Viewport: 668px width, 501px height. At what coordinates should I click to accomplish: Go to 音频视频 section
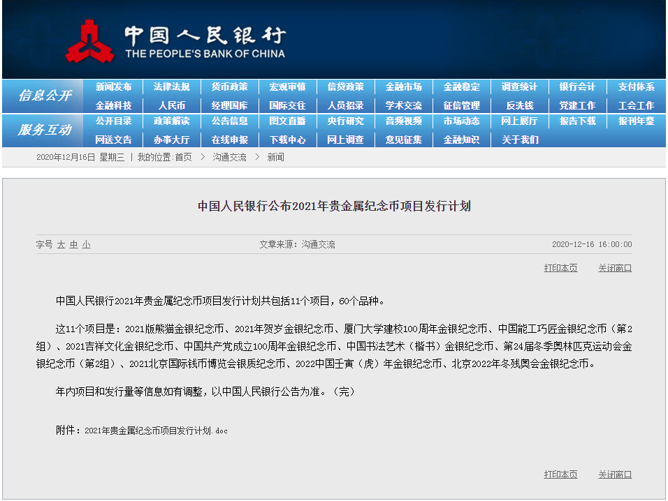[x=403, y=121]
